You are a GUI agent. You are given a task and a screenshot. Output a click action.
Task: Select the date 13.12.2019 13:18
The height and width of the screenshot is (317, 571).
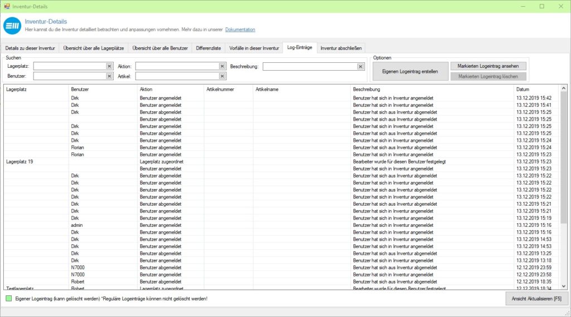tap(534, 260)
